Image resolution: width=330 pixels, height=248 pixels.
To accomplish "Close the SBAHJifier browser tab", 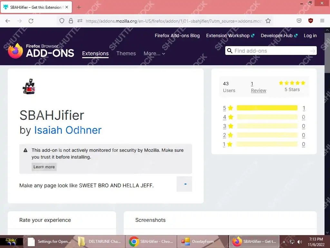I will point(67,7).
